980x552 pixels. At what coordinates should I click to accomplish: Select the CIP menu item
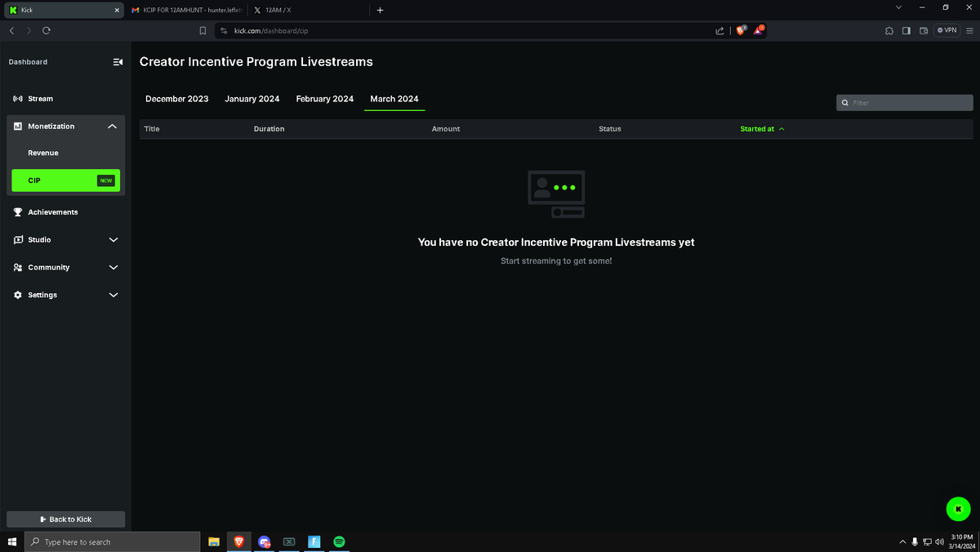click(65, 180)
